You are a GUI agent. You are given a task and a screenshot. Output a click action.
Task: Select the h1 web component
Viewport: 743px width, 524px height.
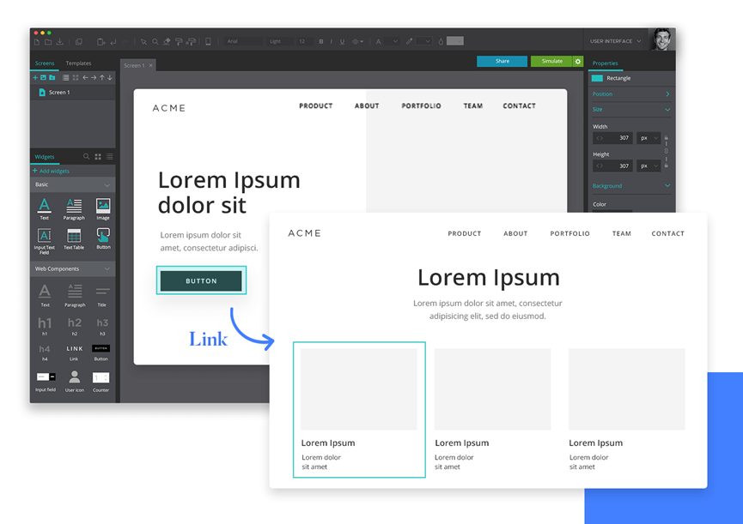pos(45,326)
